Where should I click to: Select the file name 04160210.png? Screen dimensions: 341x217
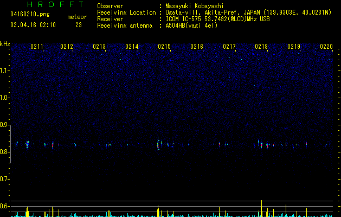(x=30, y=15)
